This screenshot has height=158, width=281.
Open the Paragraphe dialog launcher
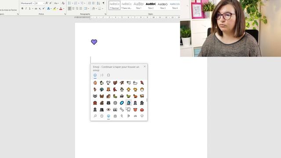pyautogui.click(x=105, y=14)
